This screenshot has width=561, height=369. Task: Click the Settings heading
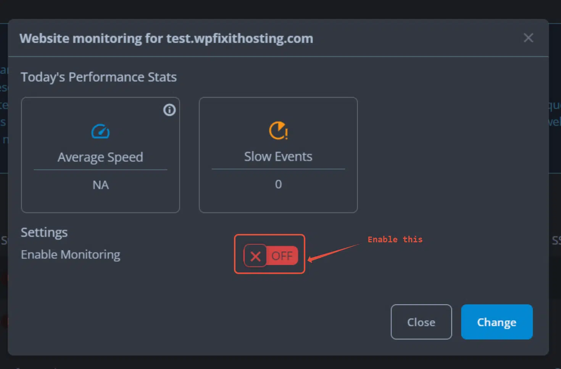pyautogui.click(x=44, y=232)
